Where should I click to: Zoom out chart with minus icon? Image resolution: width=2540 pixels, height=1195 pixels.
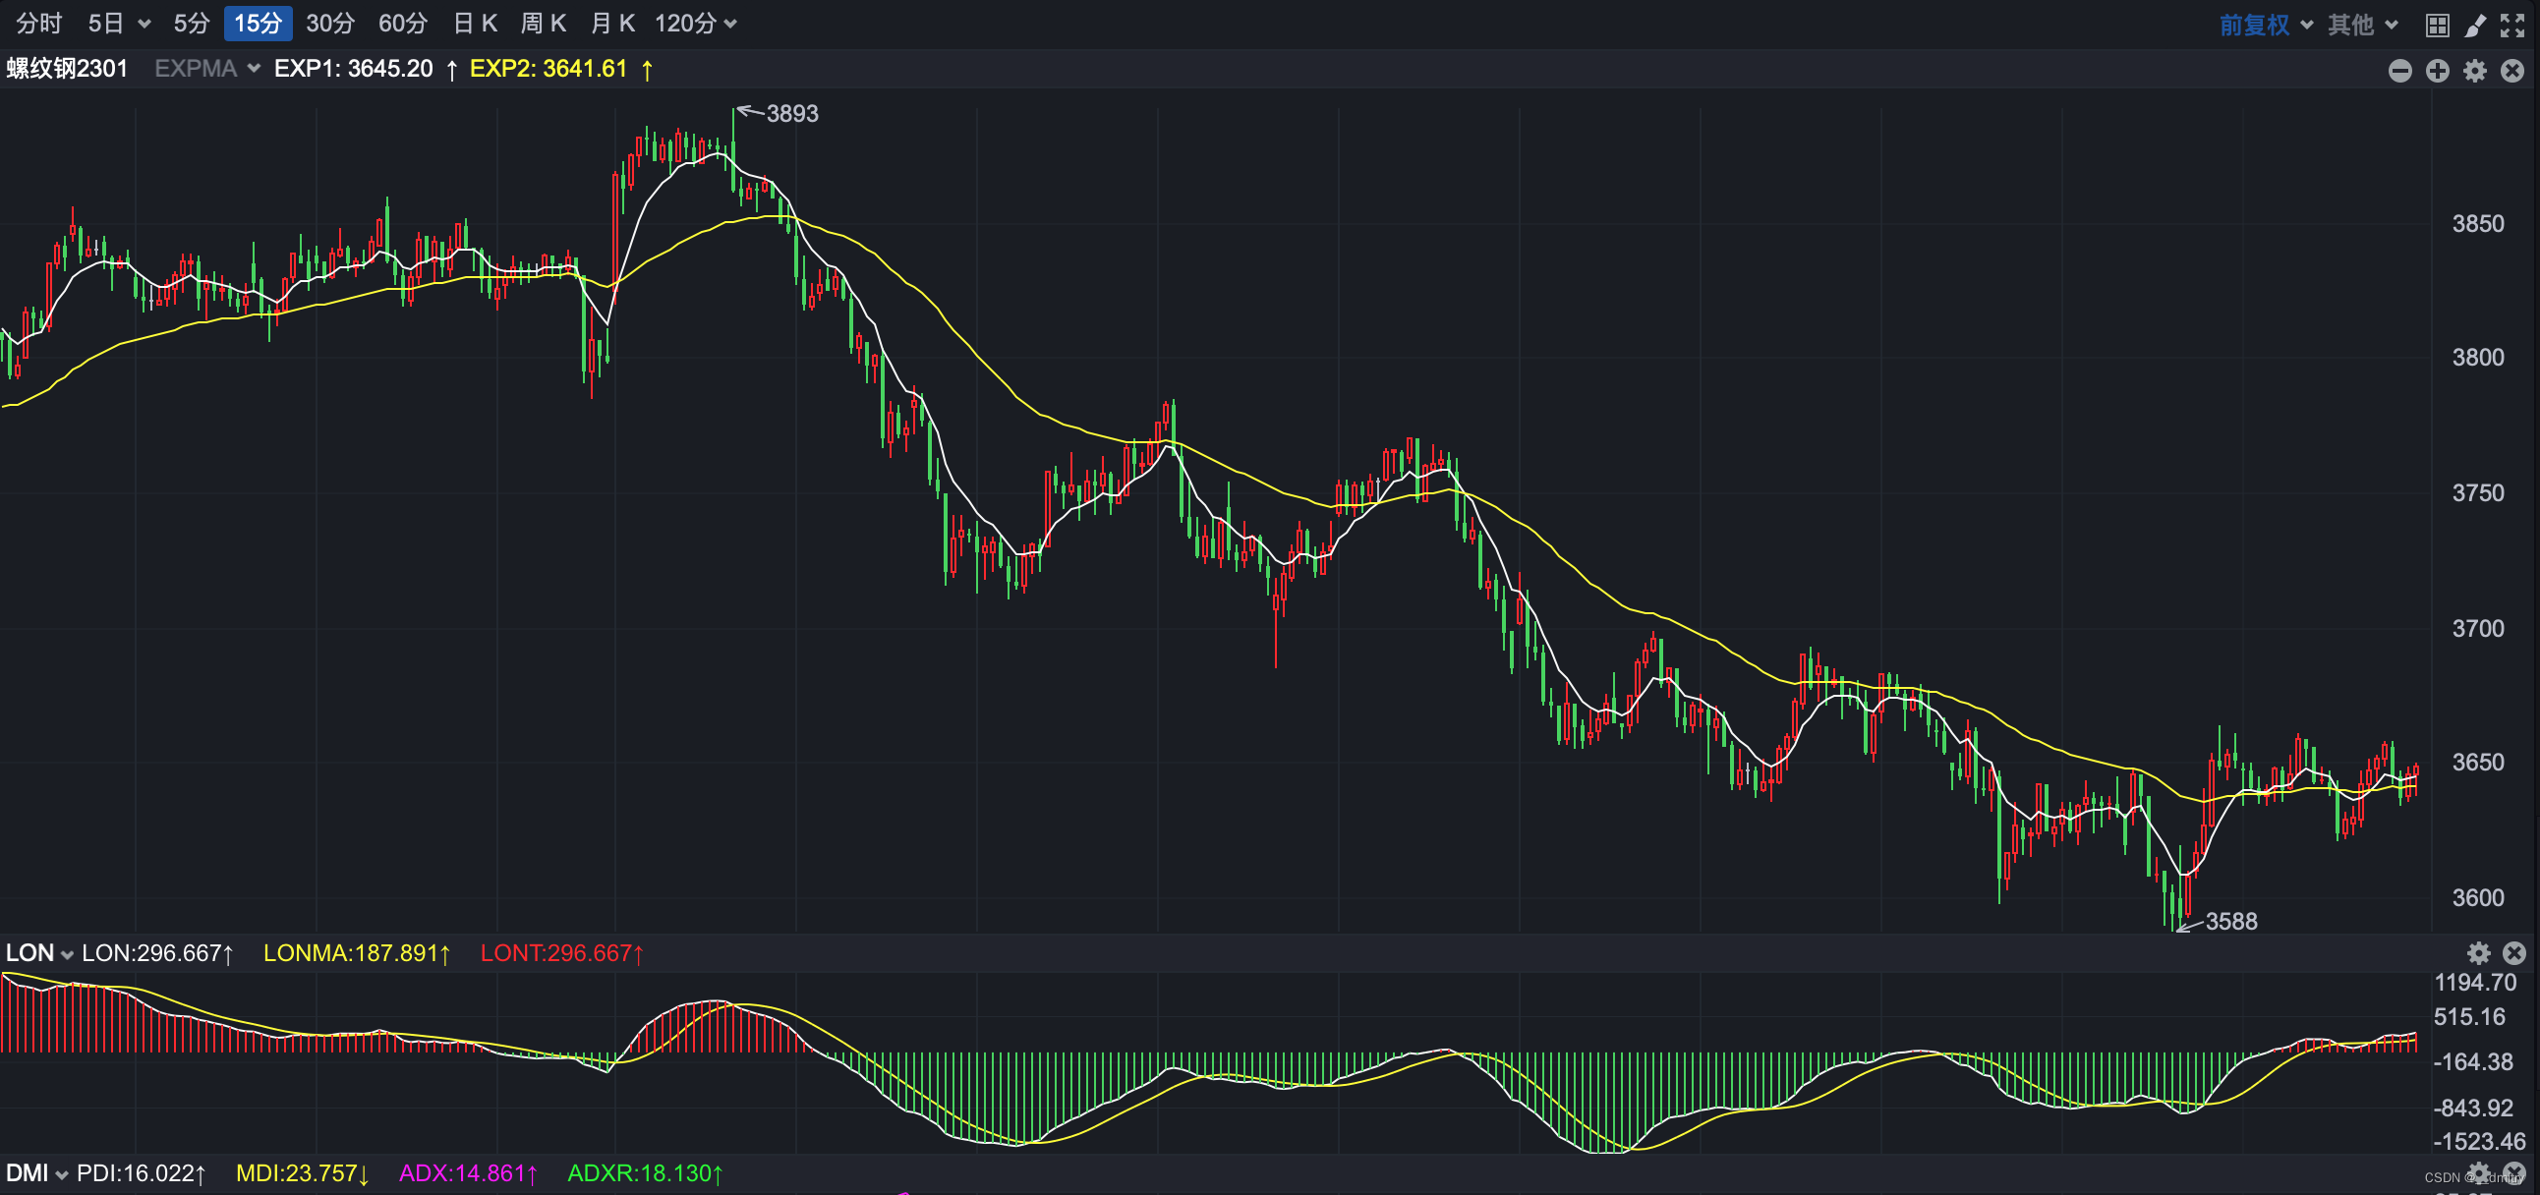click(2400, 70)
